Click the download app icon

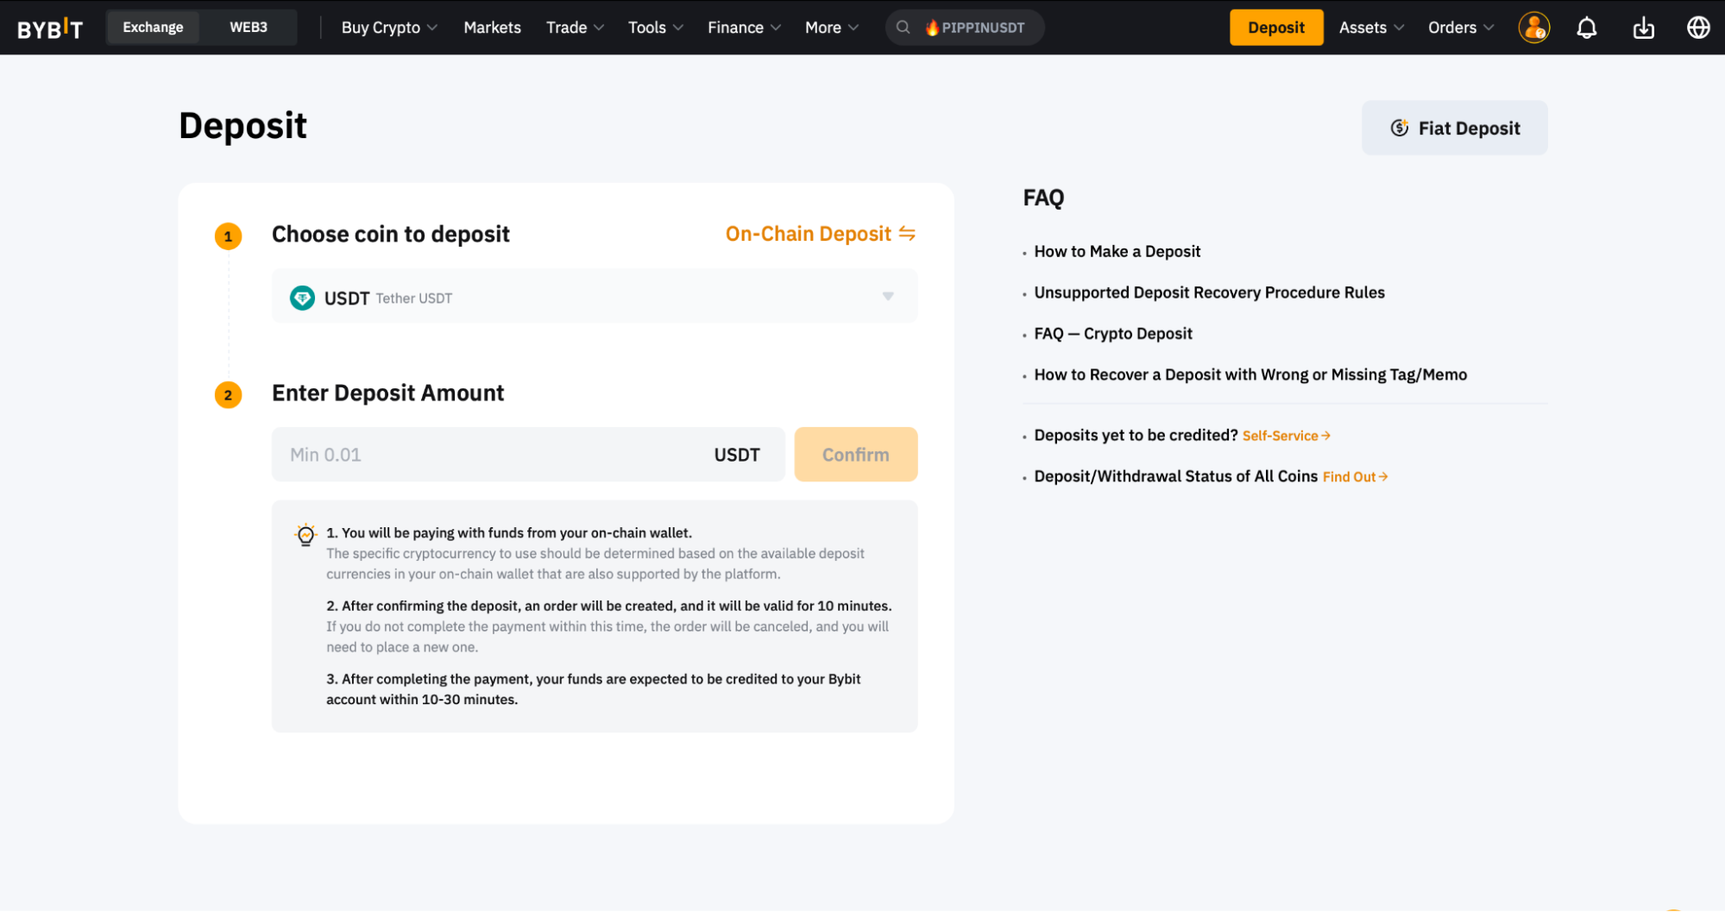[1643, 28]
